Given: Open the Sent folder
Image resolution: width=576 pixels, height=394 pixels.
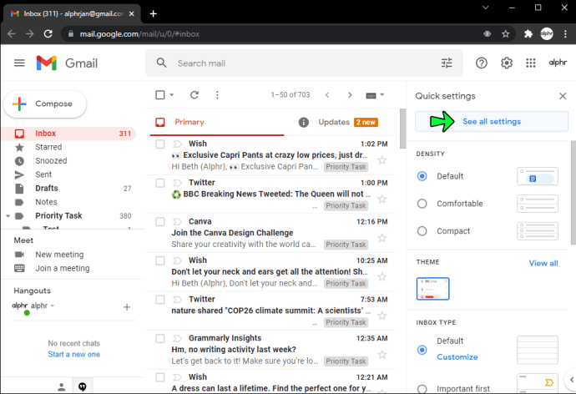Looking at the screenshot, I should coord(68,174).
